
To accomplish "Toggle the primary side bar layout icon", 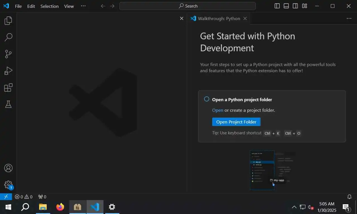I will click(277, 6).
